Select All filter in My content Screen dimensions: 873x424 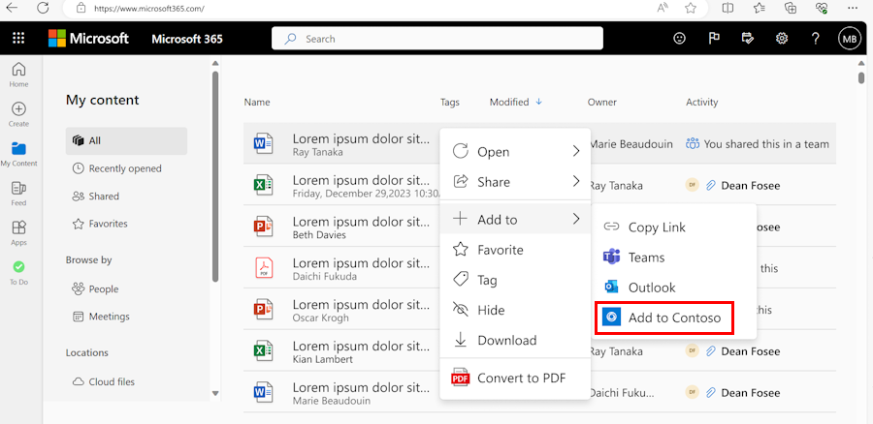[x=126, y=141]
